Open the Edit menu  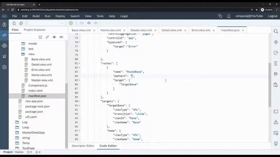(25, 16)
